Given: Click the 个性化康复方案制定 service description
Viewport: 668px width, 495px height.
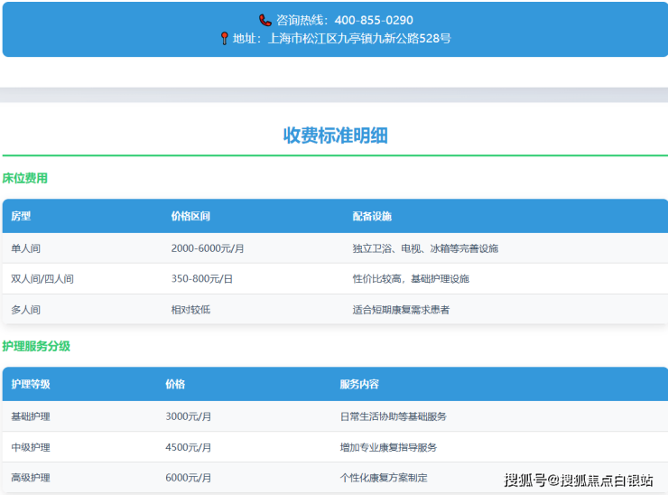Looking at the screenshot, I should point(384,478).
